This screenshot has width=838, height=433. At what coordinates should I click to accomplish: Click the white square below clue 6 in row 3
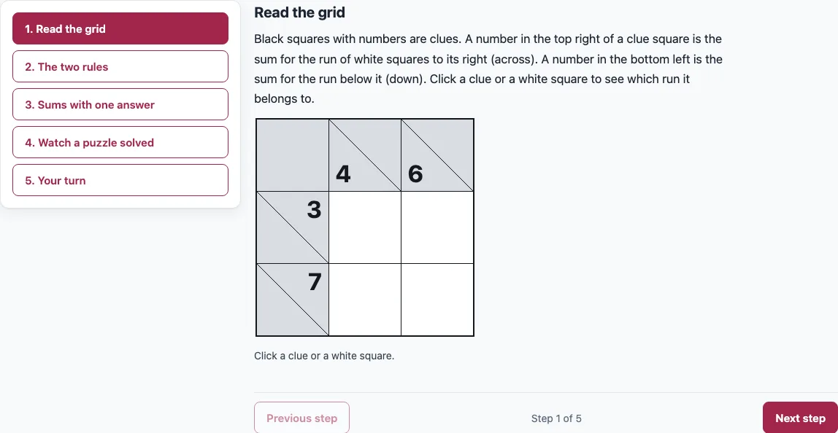437,299
